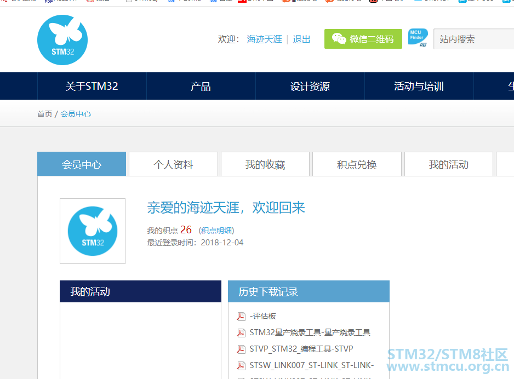Image resolution: width=514 pixels, height=379 pixels.
Task: Click the 历史下载记录 panel header
Action: tap(309, 291)
